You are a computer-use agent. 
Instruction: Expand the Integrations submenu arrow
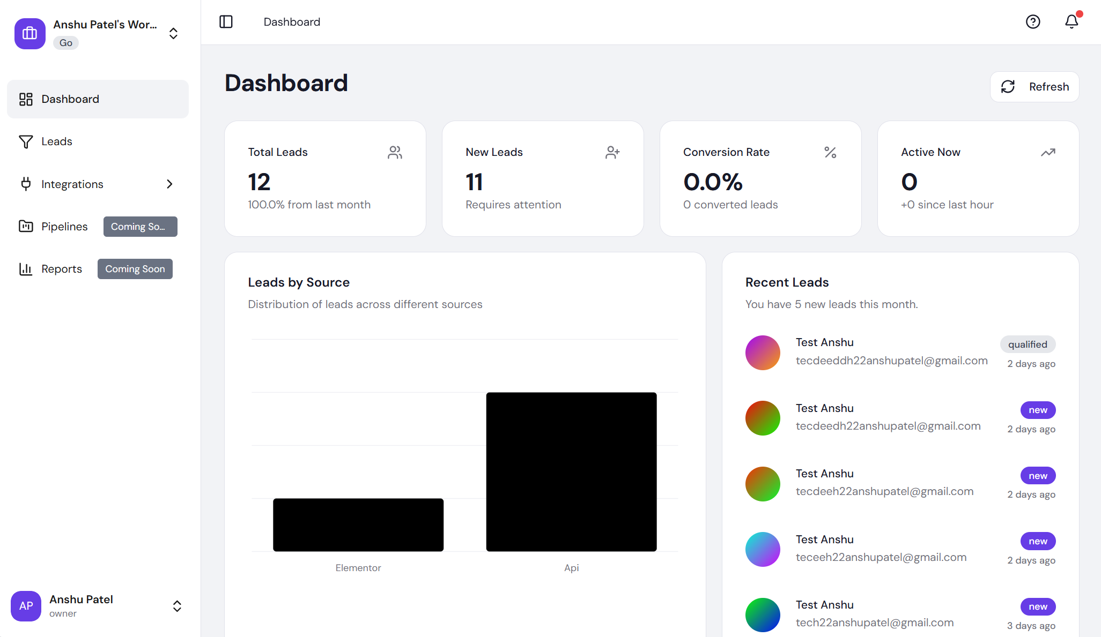click(x=169, y=184)
